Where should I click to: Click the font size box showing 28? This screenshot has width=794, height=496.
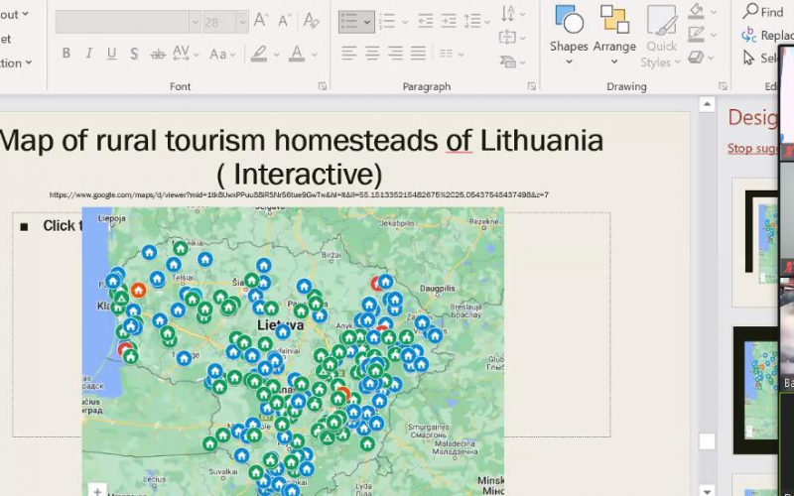point(219,22)
